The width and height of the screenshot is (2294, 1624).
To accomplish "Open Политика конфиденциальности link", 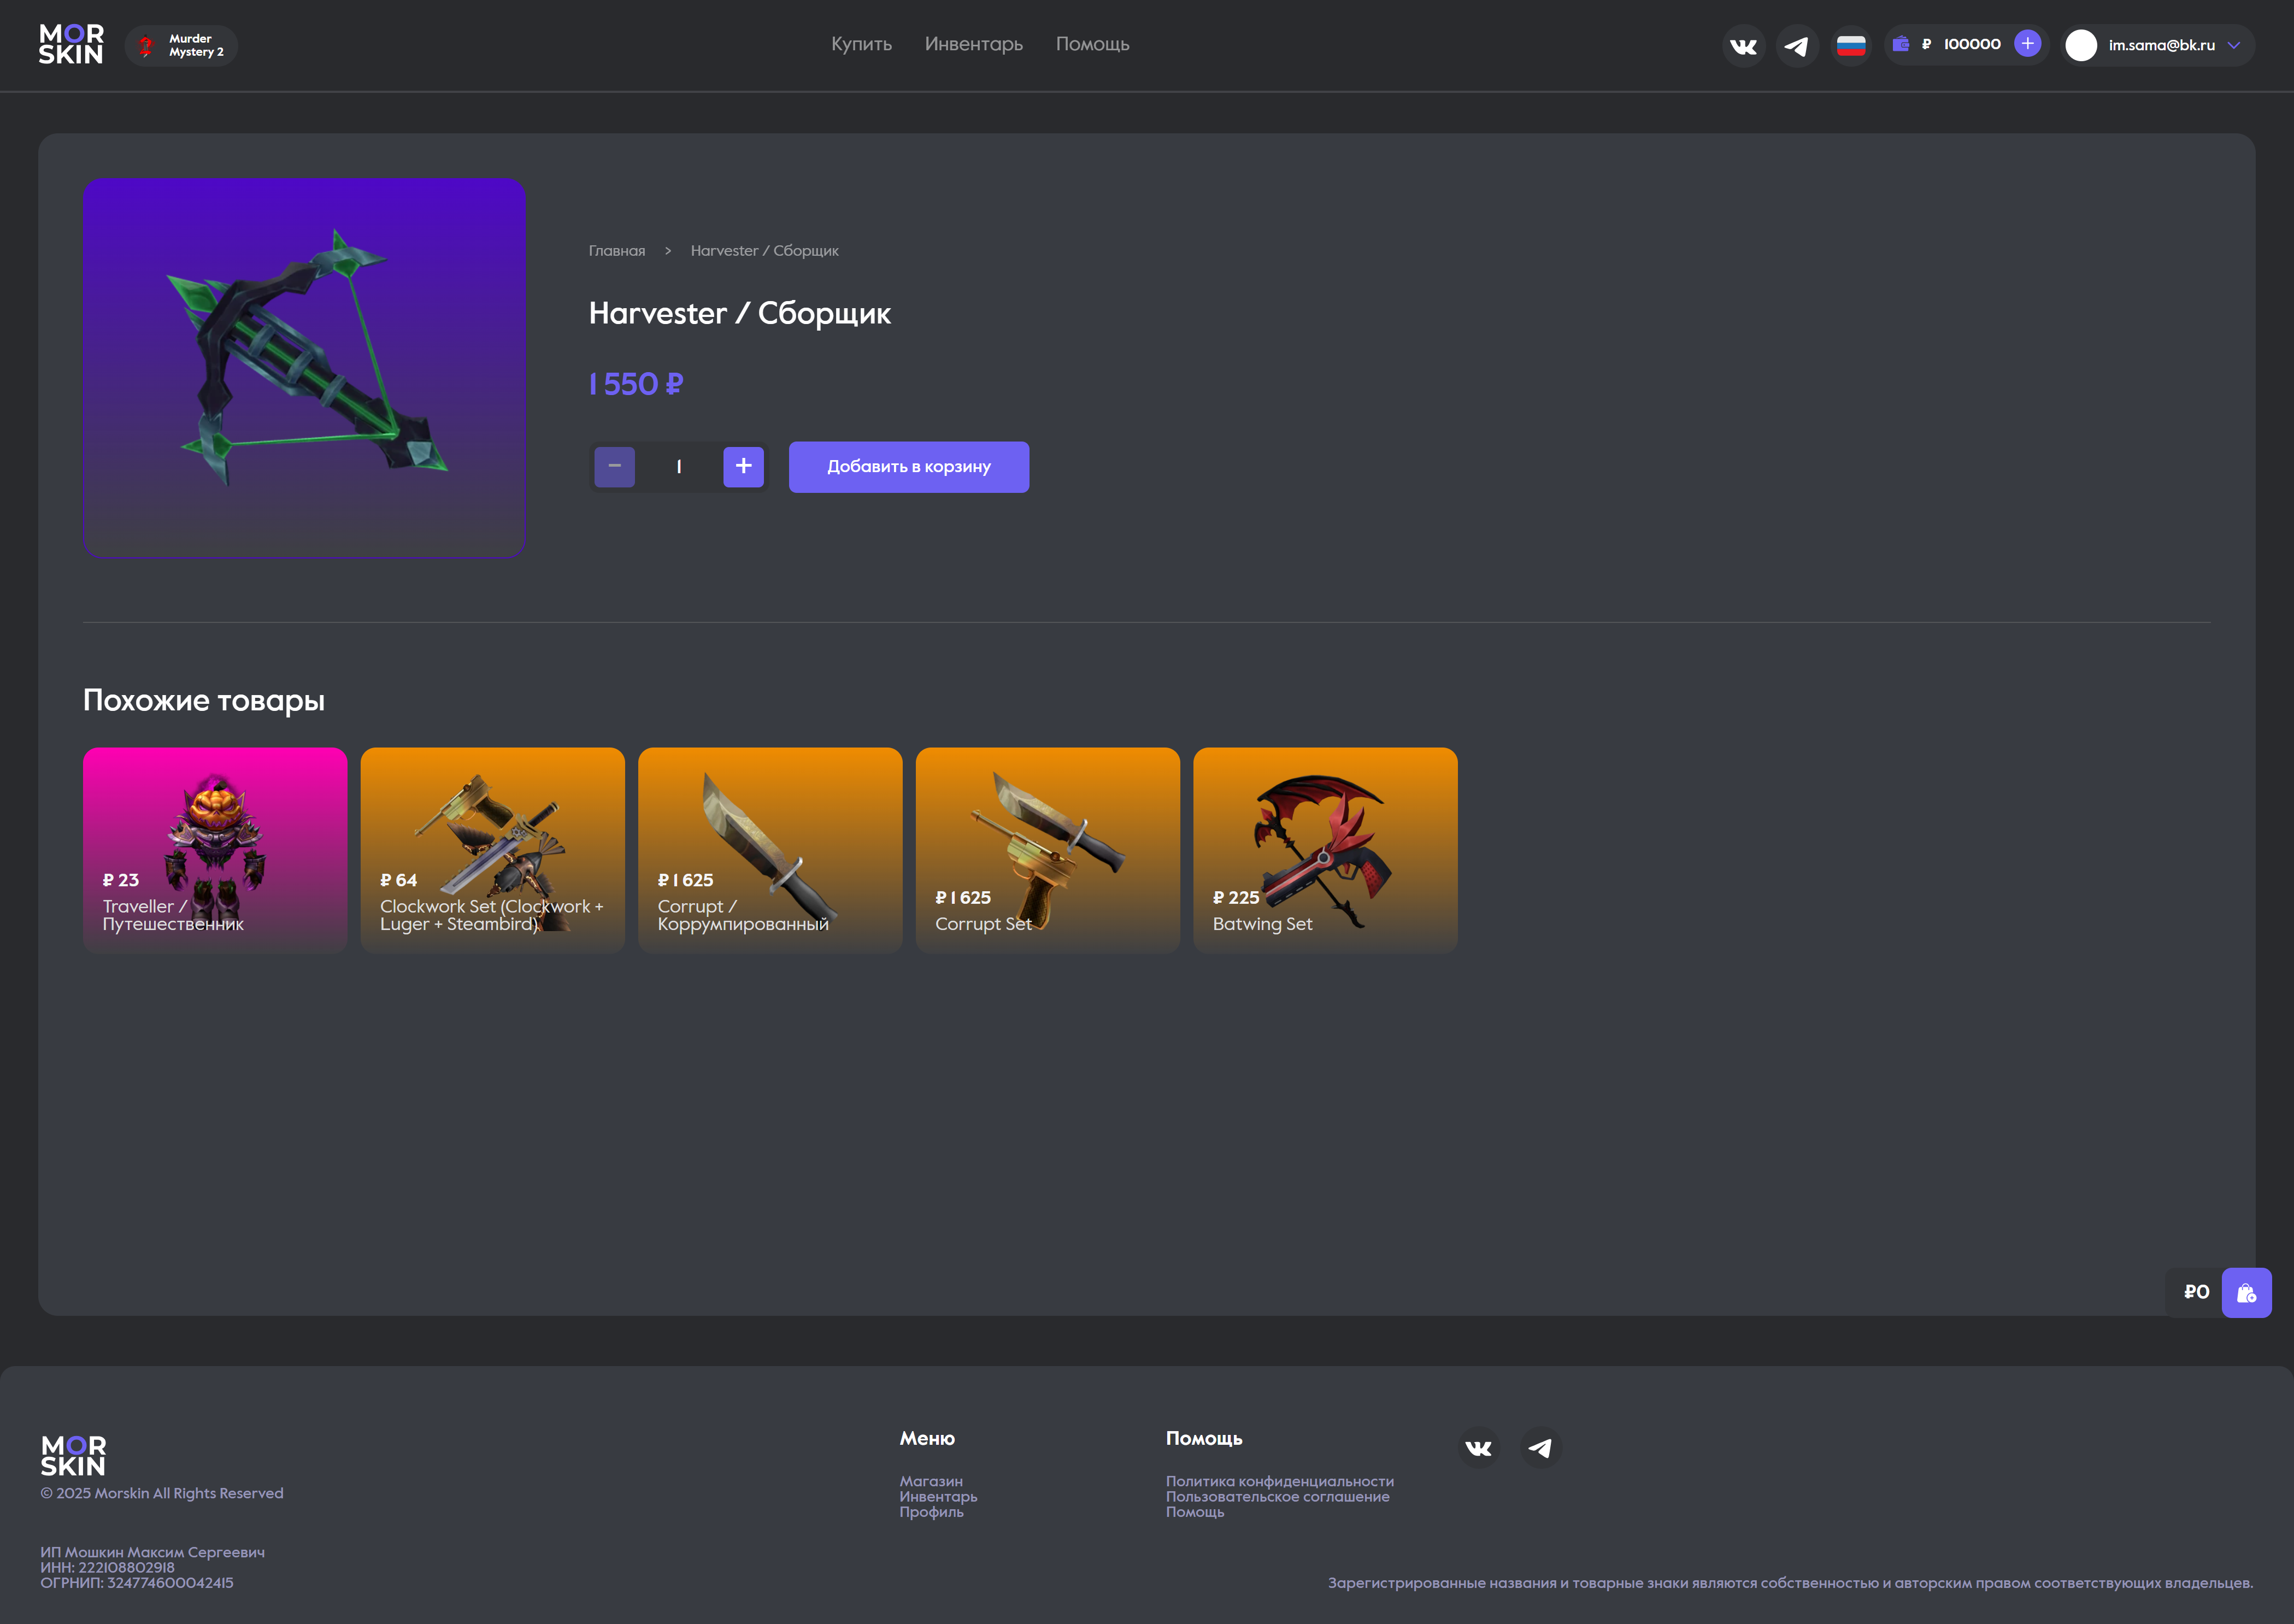I will [1279, 1481].
